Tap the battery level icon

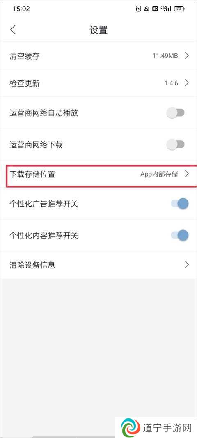[x=179, y=9]
